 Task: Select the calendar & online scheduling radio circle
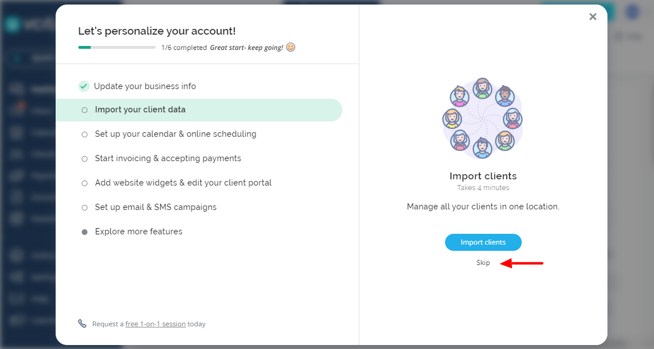(85, 134)
